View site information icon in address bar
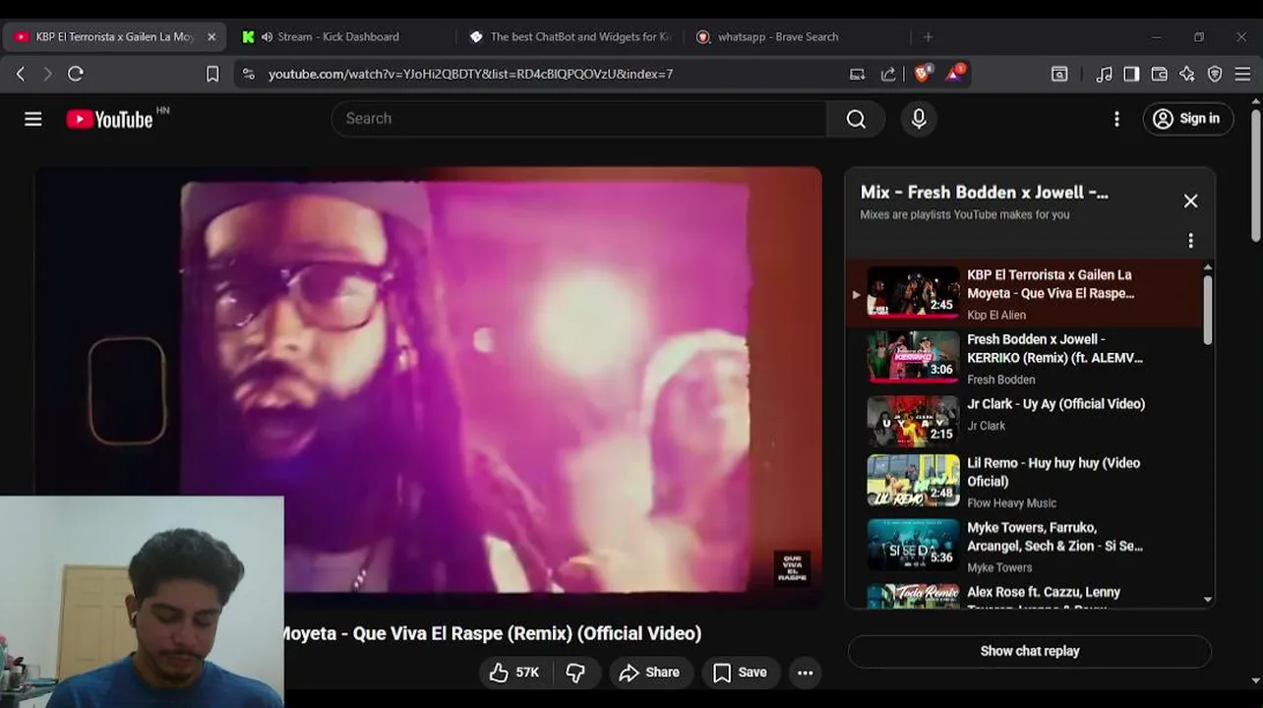The image size is (1263, 708). click(249, 74)
